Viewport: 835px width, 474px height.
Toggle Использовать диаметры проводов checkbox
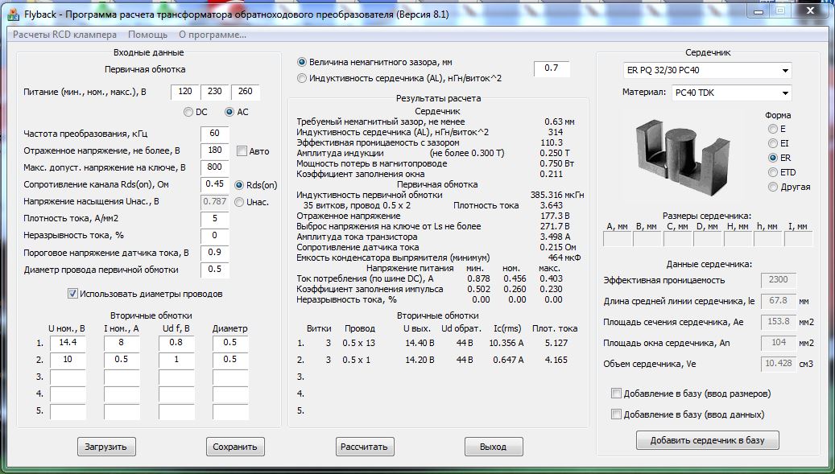pyautogui.click(x=73, y=293)
